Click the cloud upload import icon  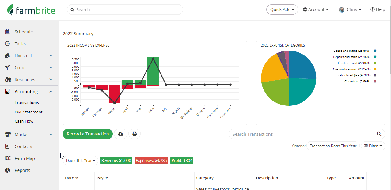pos(121,134)
